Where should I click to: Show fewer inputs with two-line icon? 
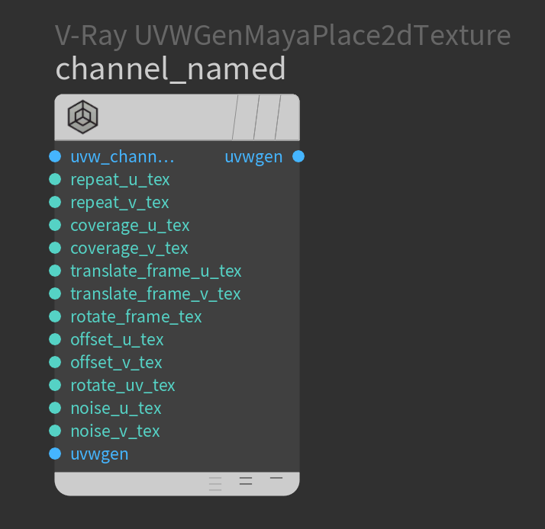coord(246,481)
